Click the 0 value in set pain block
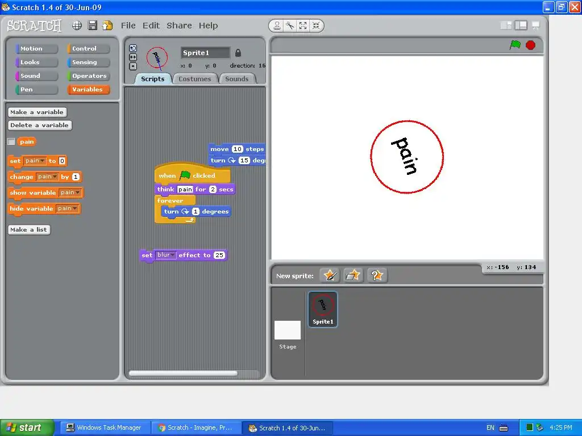Viewport: 582px width, 436px height. 62,161
